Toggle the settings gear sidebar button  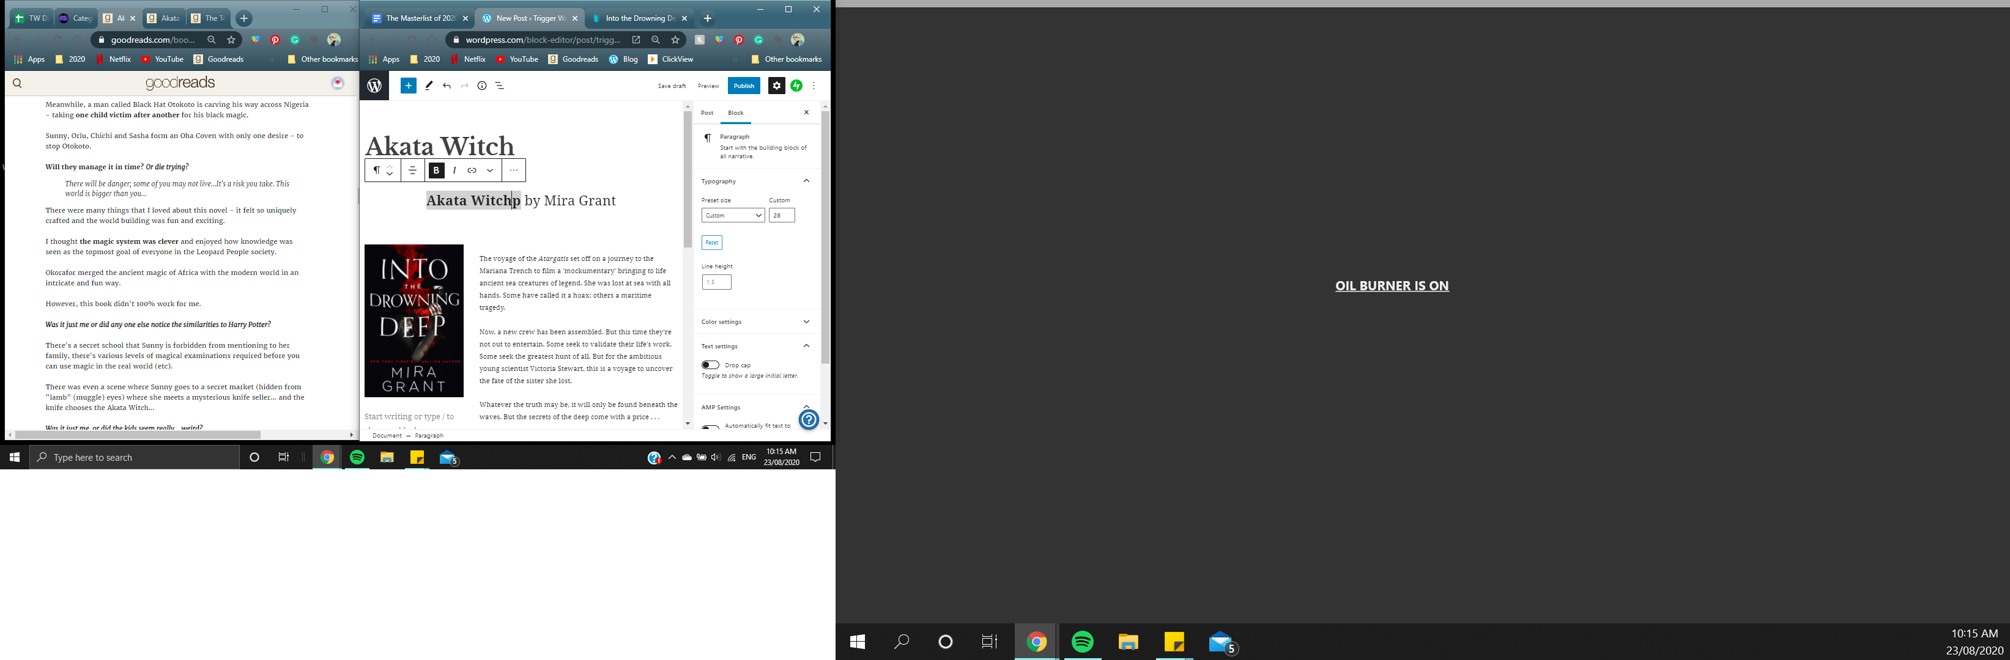click(776, 86)
